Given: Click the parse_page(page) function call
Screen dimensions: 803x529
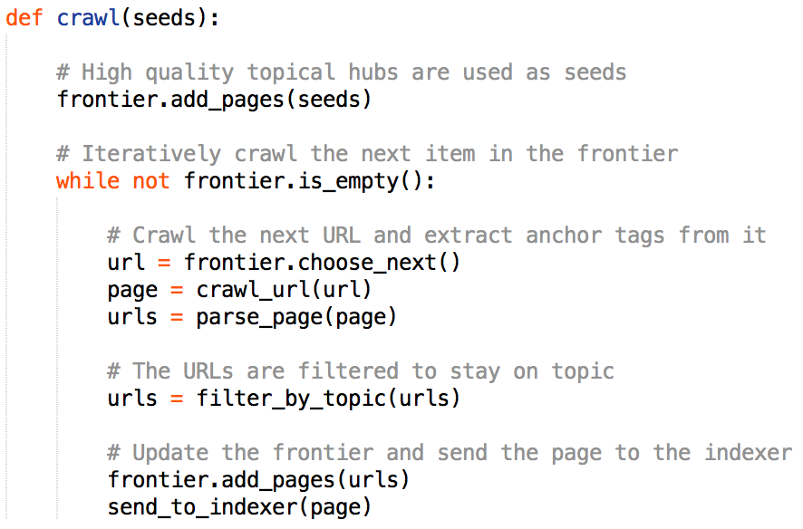Looking at the screenshot, I should 296,317.
